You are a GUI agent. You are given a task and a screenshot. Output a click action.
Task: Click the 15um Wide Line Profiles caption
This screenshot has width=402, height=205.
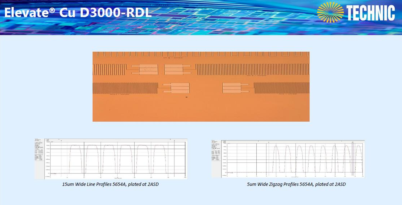[110, 184]
